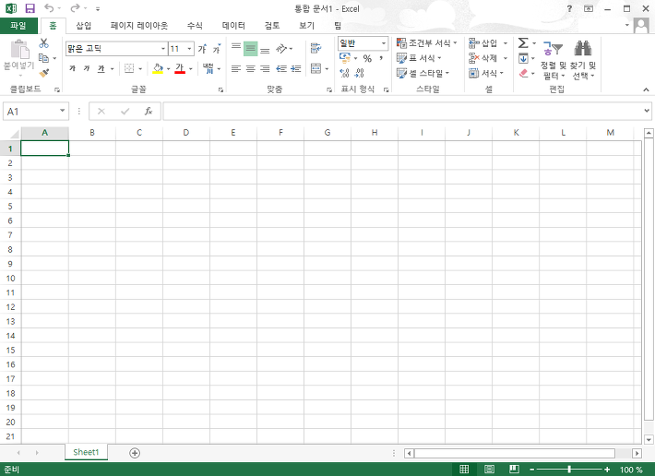Open Find and Select binoculars icon

coord(583,49)
